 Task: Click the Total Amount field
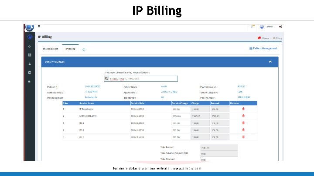pos(219,148)
